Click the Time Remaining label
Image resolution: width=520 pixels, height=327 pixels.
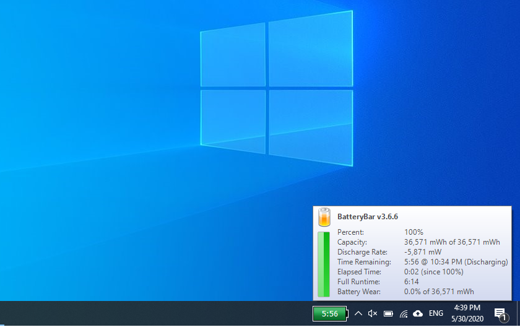pyautogui.click(x=364, y=262)
